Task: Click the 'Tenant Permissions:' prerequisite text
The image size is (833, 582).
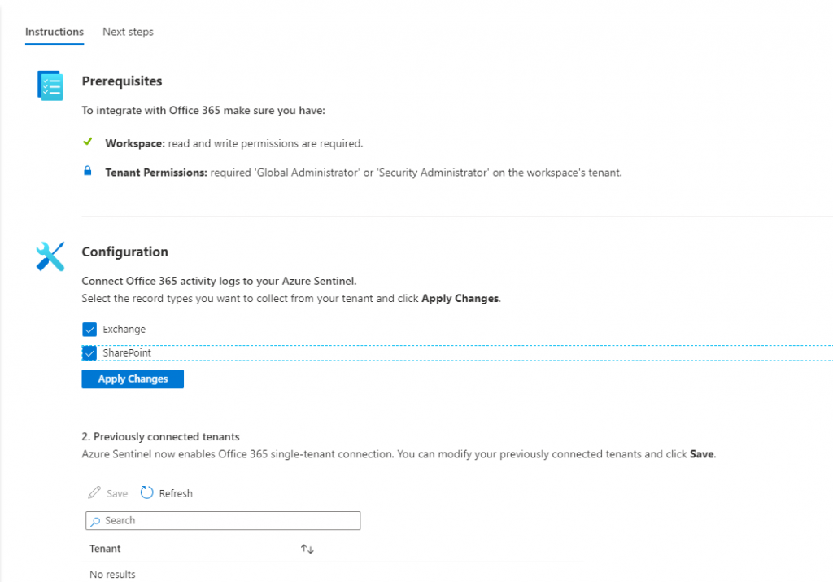Action: (x=156, y=173)
